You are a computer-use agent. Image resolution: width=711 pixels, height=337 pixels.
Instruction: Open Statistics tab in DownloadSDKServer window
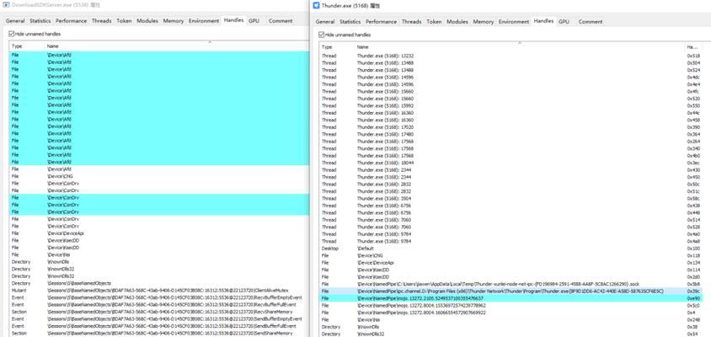tap(40, 21)
